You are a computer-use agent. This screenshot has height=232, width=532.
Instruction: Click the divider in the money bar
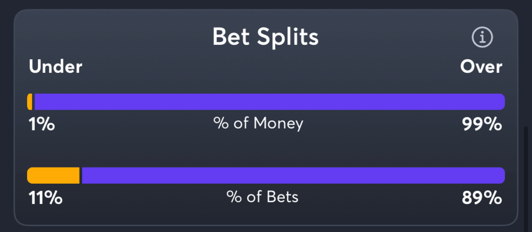tap(33, 101)
